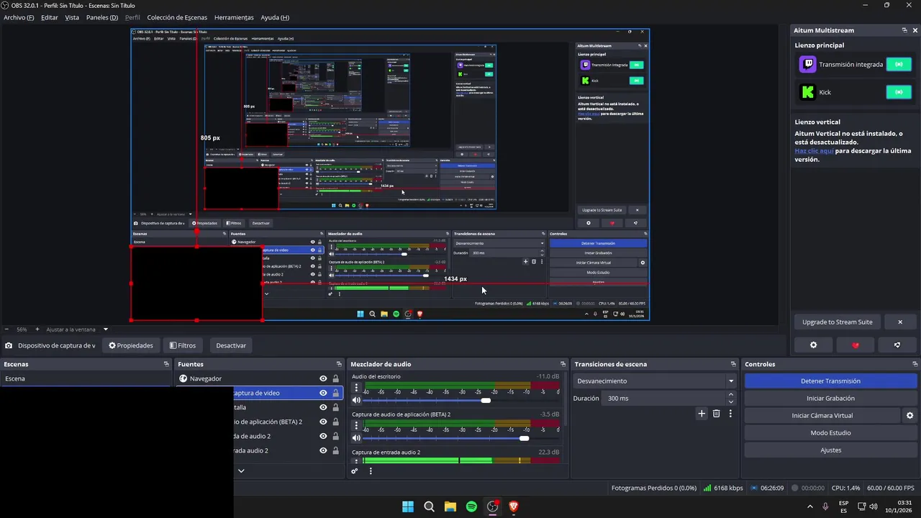
Task: Unlock the aplicación (BETA) 2 source
Action: [x=335, y=422]
